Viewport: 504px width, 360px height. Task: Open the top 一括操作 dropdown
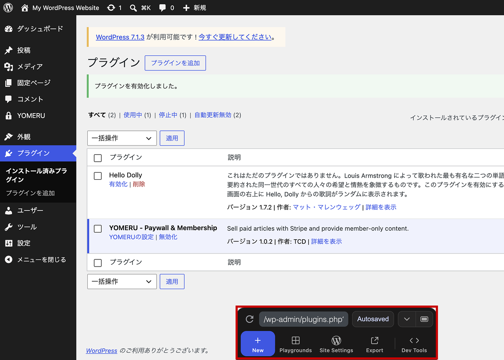(x=122, y=138)
